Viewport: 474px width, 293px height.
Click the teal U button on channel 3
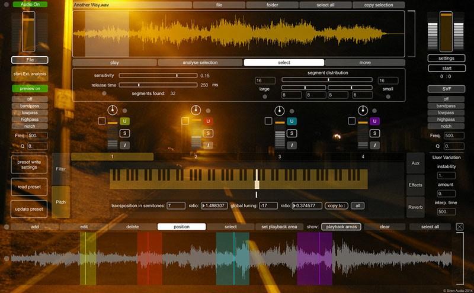291,121
